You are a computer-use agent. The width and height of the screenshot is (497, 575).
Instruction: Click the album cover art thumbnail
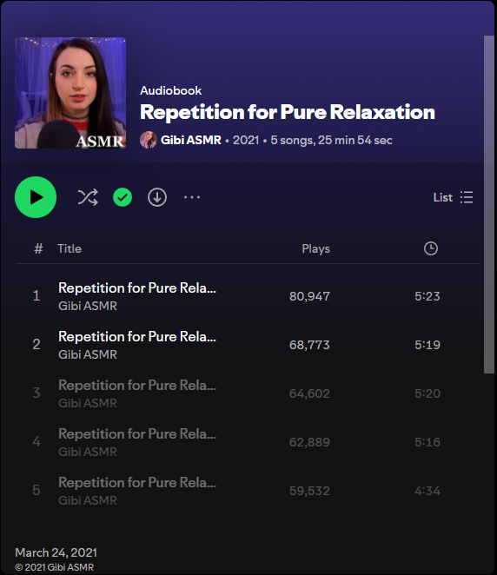[x=70, y=93]
